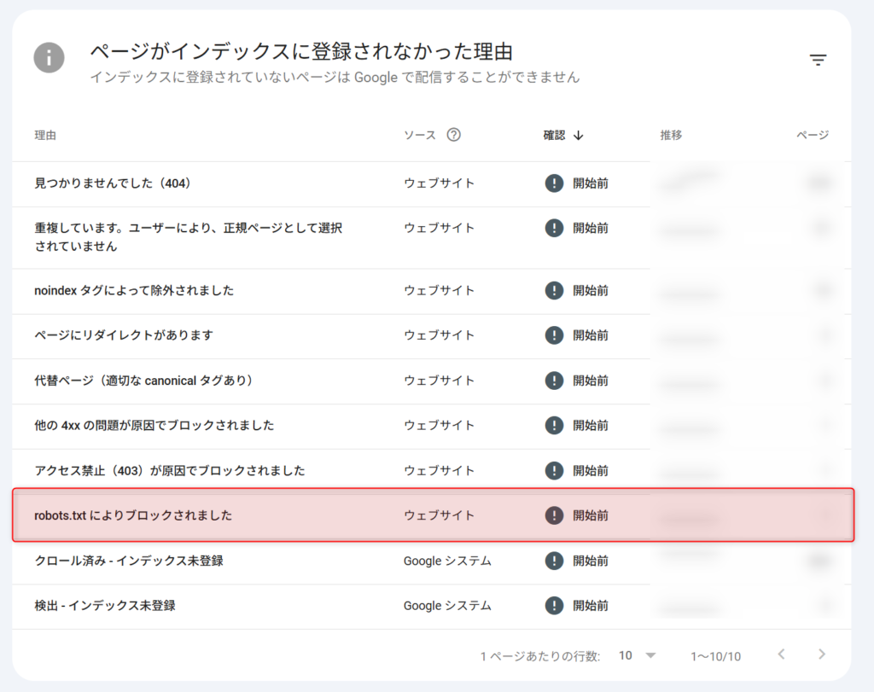Click the warning icon on クロール済み row
874x692 pixels.
[x=554, y=561]
